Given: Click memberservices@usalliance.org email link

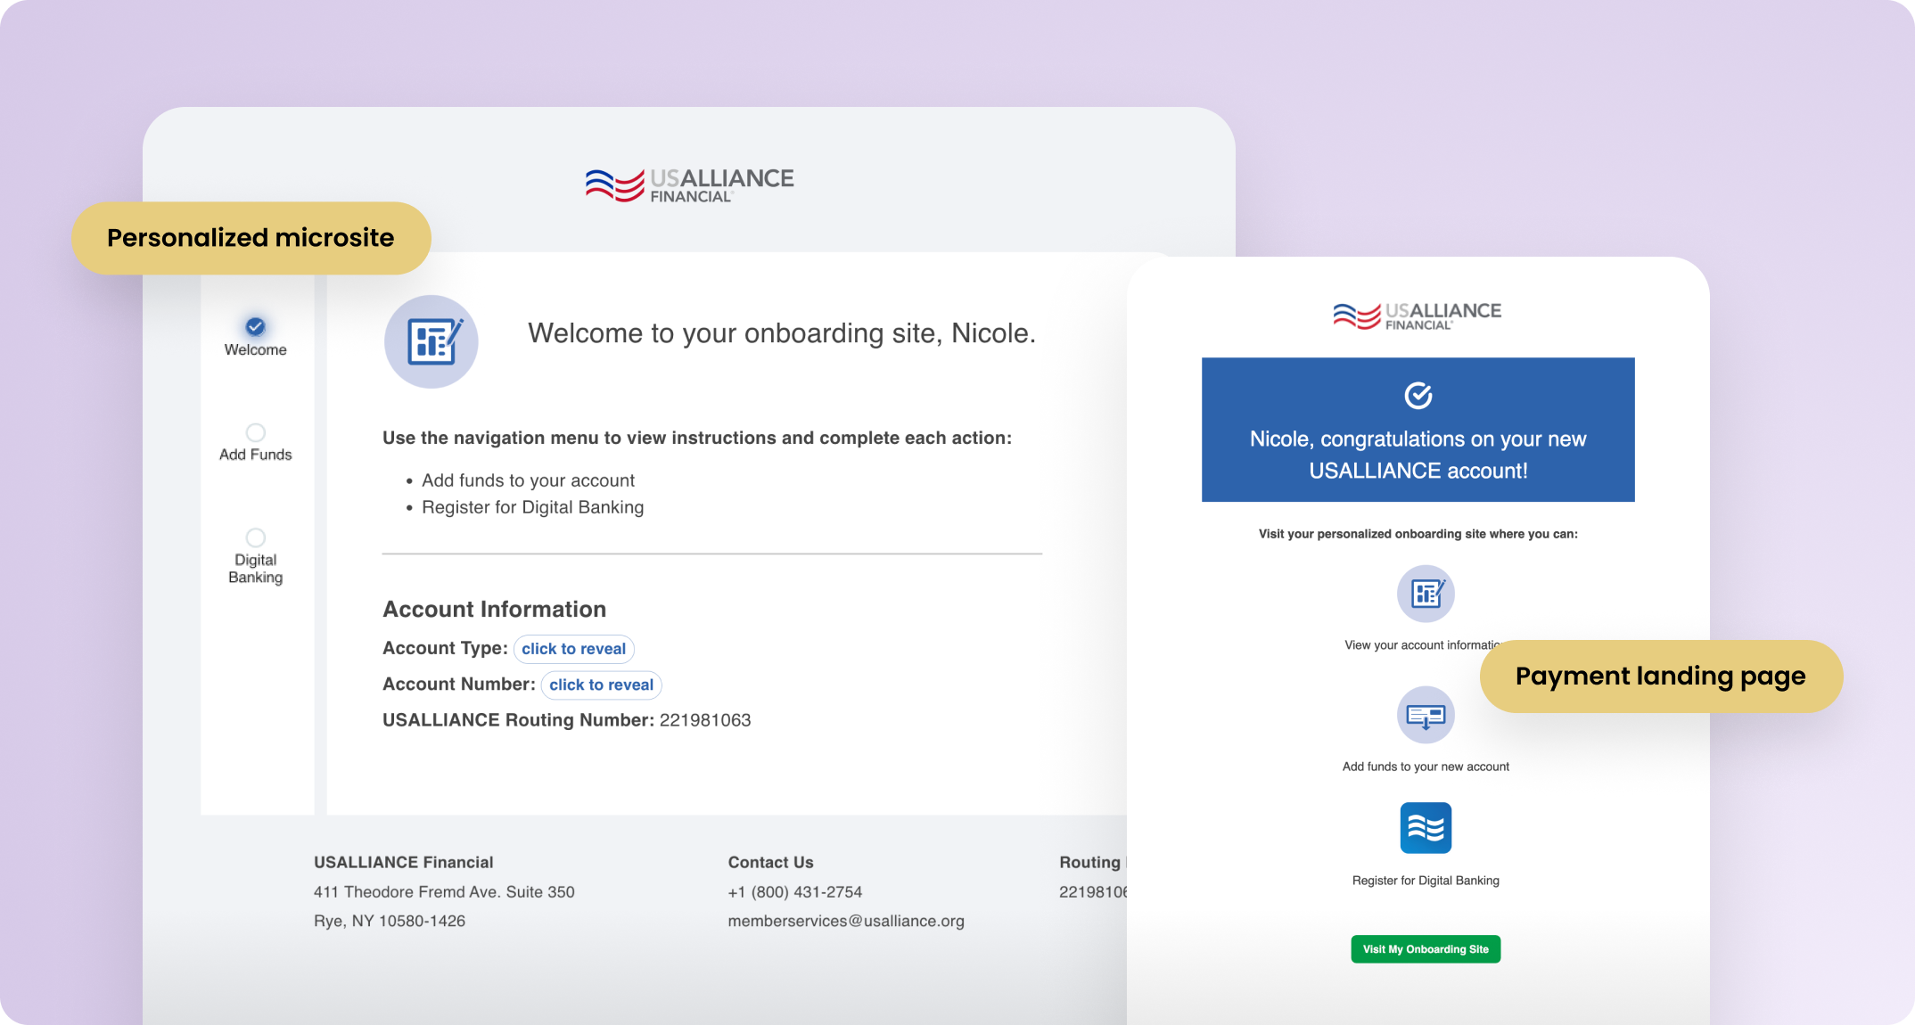Looking at the screenshot, I should 845,921.
